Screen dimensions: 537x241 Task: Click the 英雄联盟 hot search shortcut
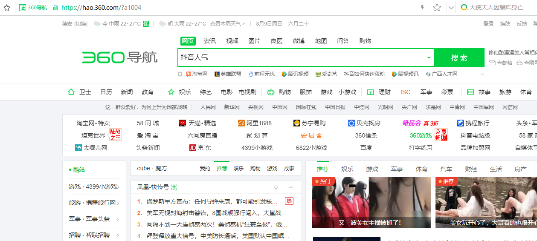tap(228, 74)
